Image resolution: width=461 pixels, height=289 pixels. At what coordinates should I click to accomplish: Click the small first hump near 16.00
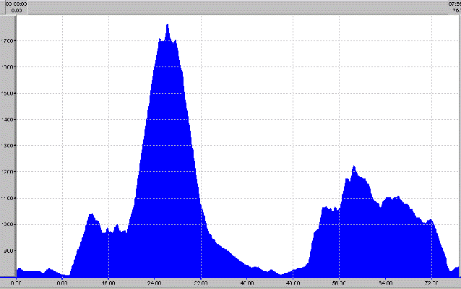[91, 215]
